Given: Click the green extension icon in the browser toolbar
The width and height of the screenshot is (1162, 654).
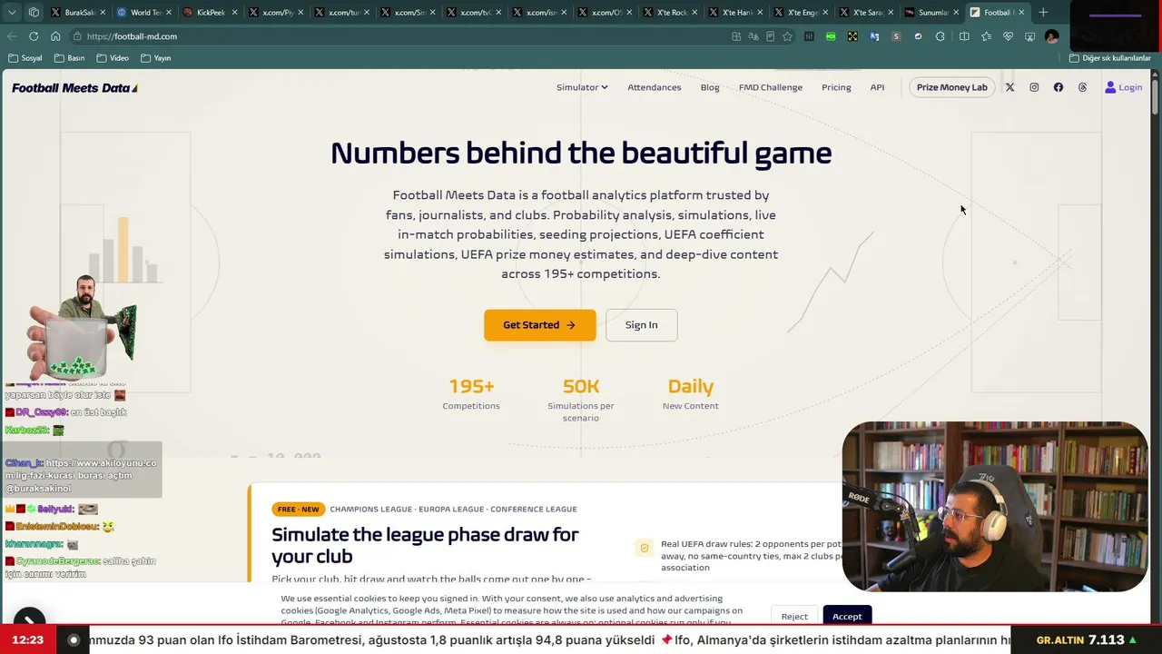Looking at the screenshot, I should pyautogui.click(x=831, y=36).
